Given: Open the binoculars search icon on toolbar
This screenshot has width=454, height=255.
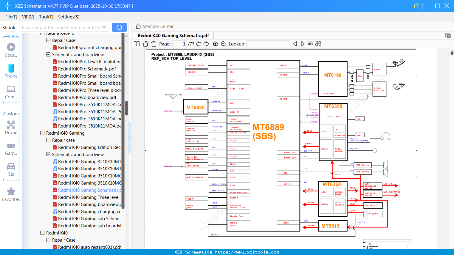Looking at the screenshot, I should (318, 44).
